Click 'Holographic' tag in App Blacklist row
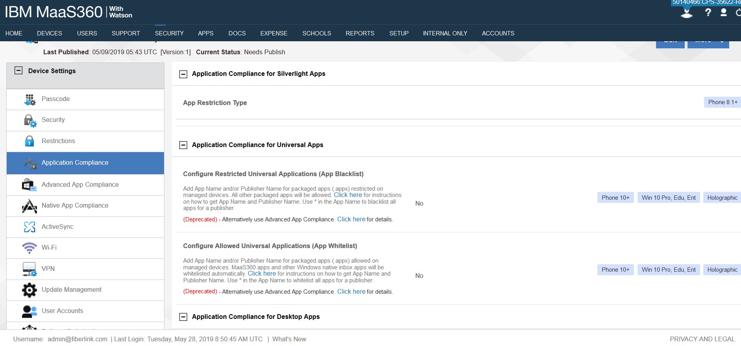Image resolution: width=741 pixels, height=346 pixels. coord(722,198)
